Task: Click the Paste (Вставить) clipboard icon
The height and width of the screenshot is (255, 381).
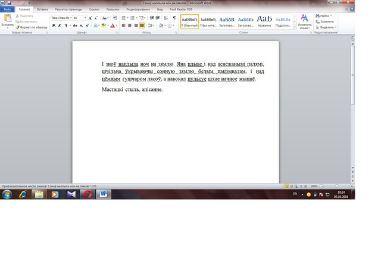Action: click(x=8, y=18)
